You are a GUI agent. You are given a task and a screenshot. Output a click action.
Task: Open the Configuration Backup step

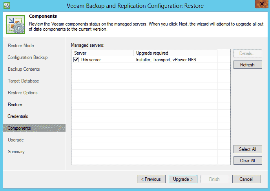(x=27, y=57)
